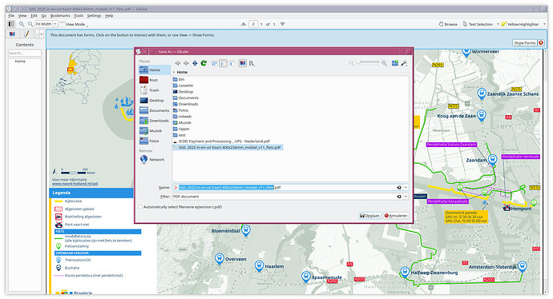Expand breadcrumb arrow before Home
Viewport: 553px width, 299px height.
pyautogui.click(x=174, y=72)
